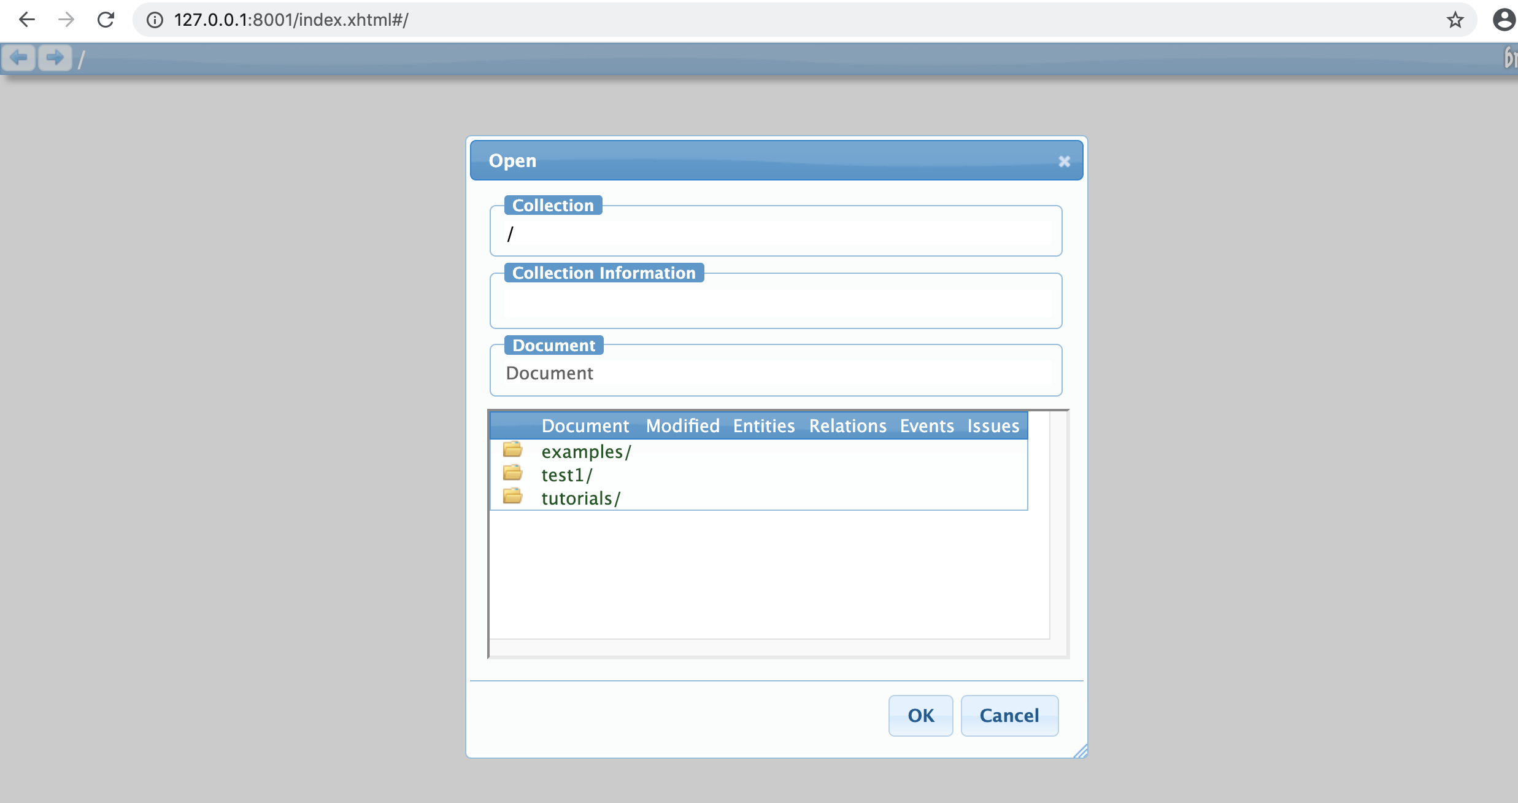1518x803 pixels.
Task: Reload the page in browser
Action: tap(106, 20)
